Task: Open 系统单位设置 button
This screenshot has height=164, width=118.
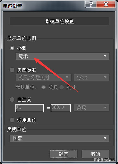Action: click(60, 21)
